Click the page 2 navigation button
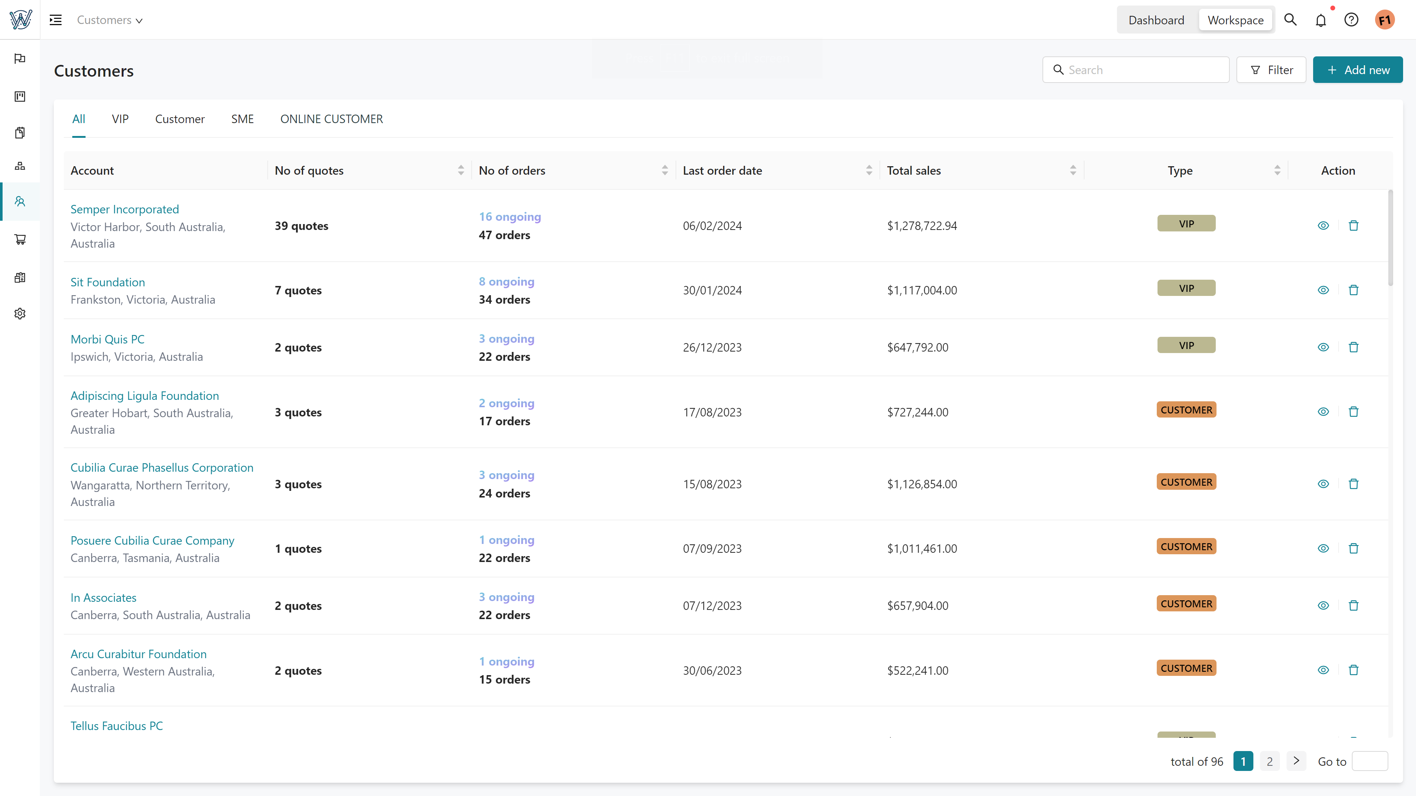Image resolution: width=1416 pixels, height=796 pixels. tap(1270, 761)
